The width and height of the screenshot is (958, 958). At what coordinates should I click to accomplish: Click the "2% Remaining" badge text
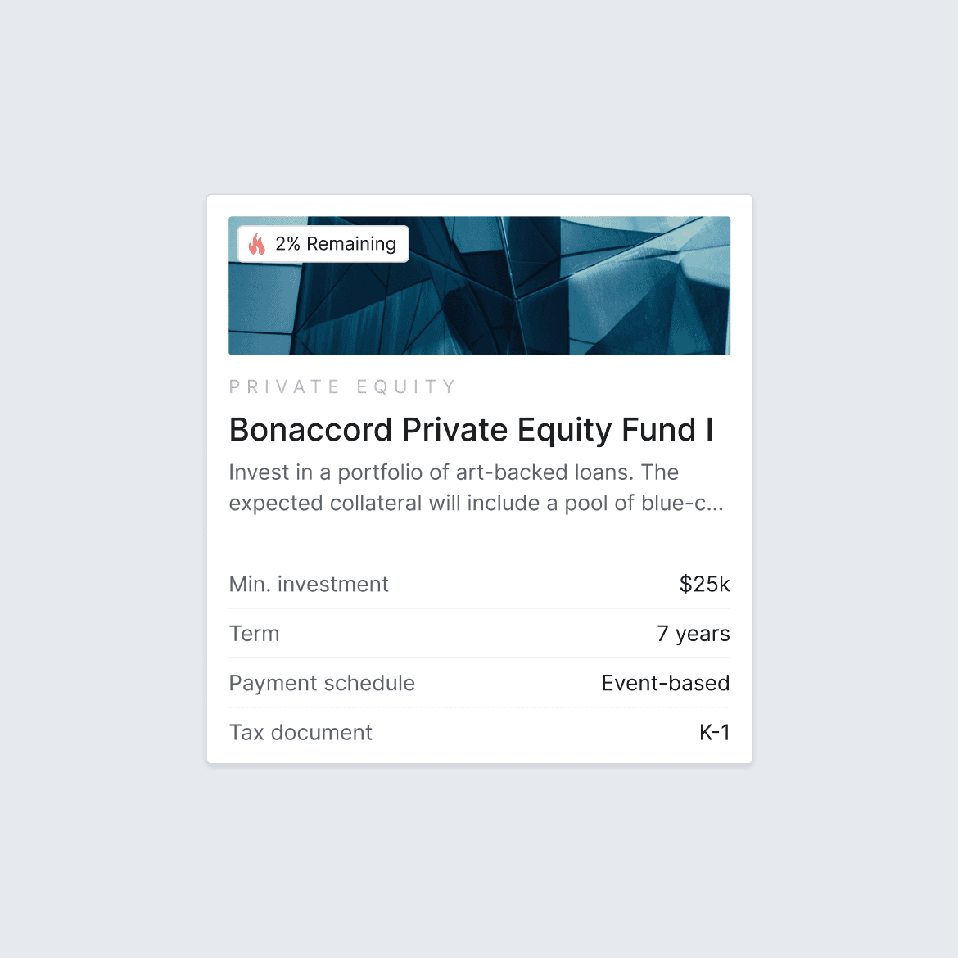click(336, 244)
